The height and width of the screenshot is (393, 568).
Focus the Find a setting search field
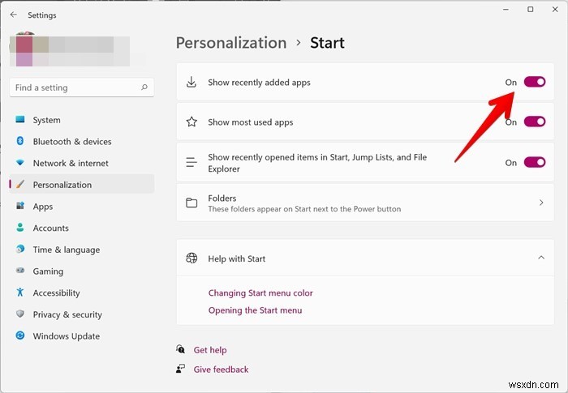coord(73,88)
